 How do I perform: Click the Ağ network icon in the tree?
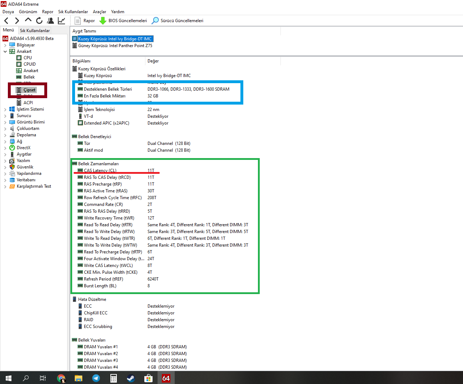[x=12, y=141]
